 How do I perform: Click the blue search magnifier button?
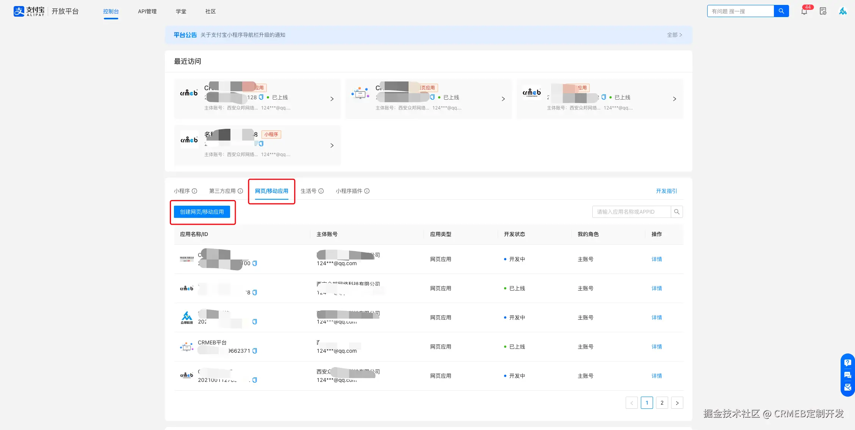pyautogui.click(x=781, y=11)
